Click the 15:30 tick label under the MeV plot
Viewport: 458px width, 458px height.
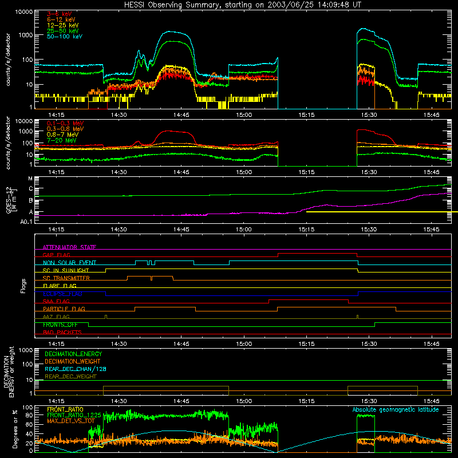(x=369, y=172)
